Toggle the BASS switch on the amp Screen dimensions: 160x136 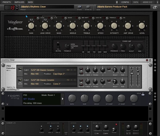pyautogui.click(x=66, y=18)
